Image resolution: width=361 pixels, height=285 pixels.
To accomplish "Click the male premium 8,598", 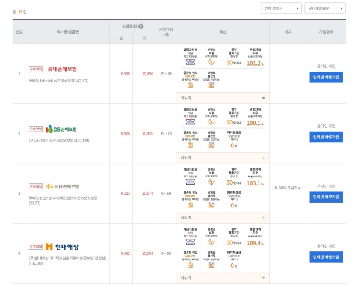I will click(x=125, y=73).
